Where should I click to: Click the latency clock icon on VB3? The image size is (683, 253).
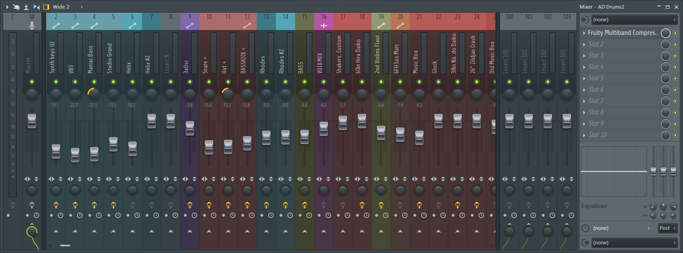point(80,215)
